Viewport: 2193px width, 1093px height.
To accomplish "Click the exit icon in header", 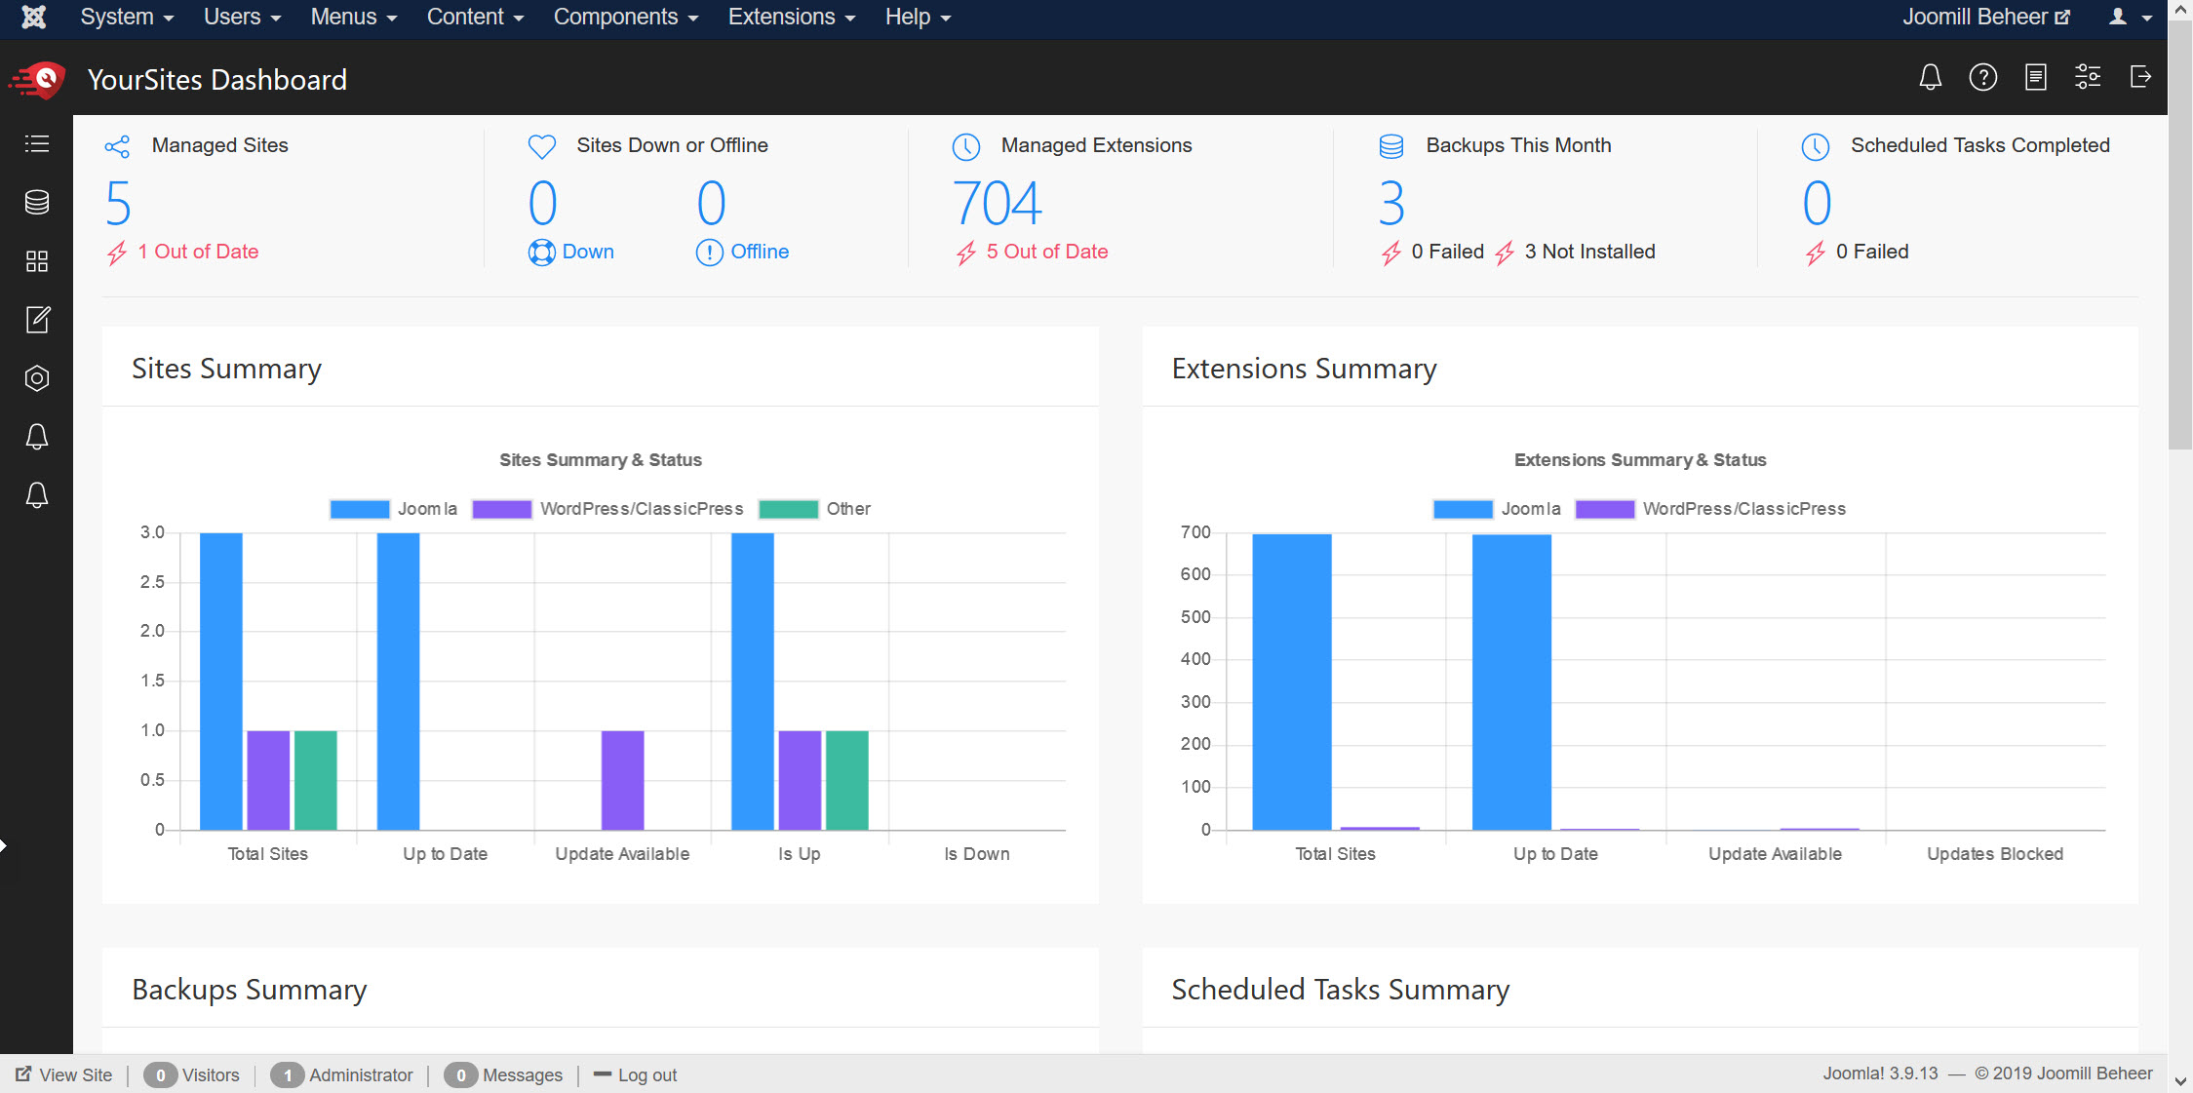I will [x=2140, y=78].
